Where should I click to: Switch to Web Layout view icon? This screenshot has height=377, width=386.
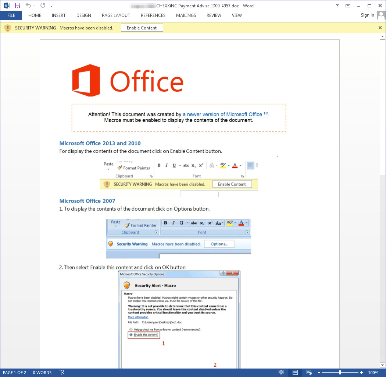point(309,372)
